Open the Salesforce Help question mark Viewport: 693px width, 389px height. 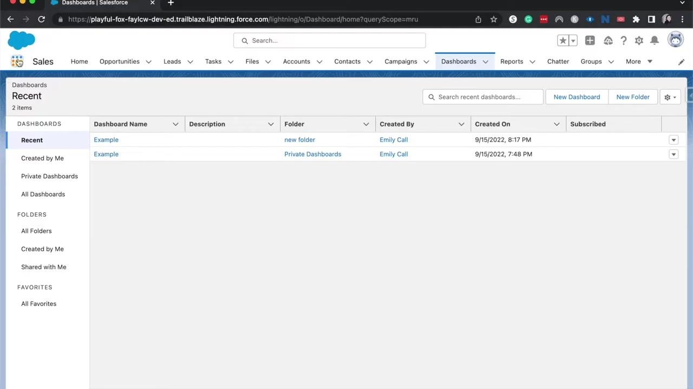[624, 41]
